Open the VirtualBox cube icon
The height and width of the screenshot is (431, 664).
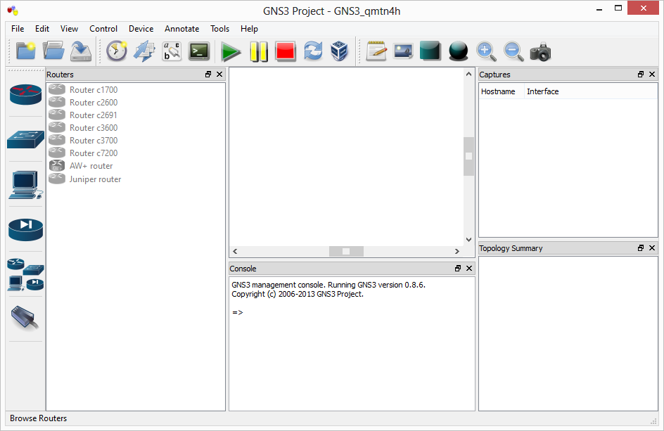click(339, 51)
